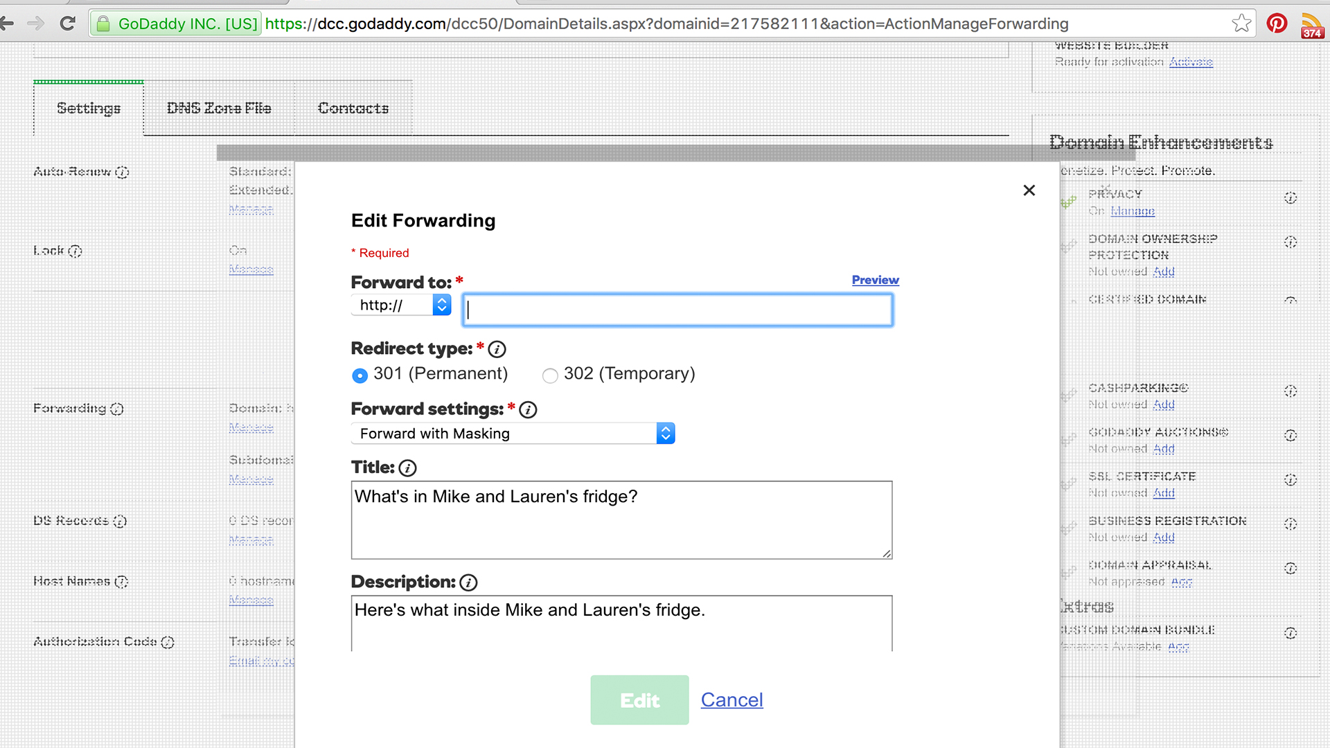The height and width of the screenshot is (748, 1330).
Task: Select 301 Permanent redirect type radio button
Action: [x=360, y=375]
